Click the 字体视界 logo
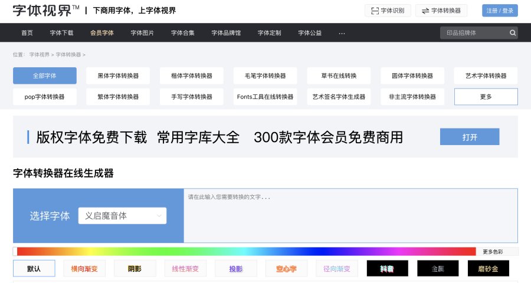The height and width of the screenshot is (283, 531). (46, 10)
